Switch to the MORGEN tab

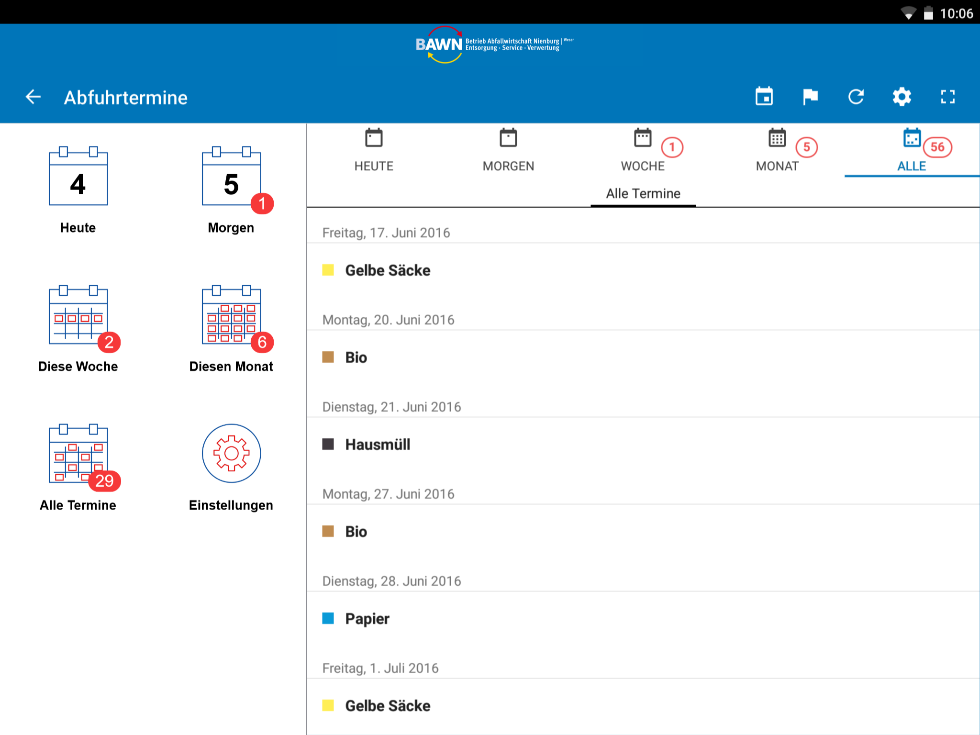pos(508,151)
